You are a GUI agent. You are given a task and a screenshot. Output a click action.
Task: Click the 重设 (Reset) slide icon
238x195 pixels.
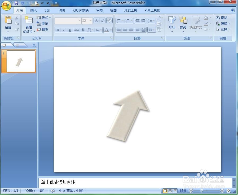coord(42,23)
